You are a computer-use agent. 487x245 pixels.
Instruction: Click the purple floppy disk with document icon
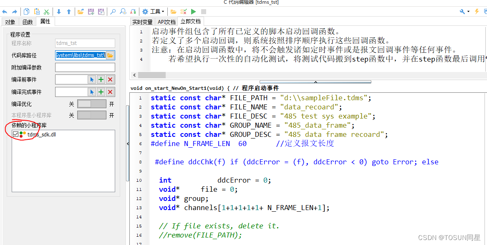(x=101, y=12)
